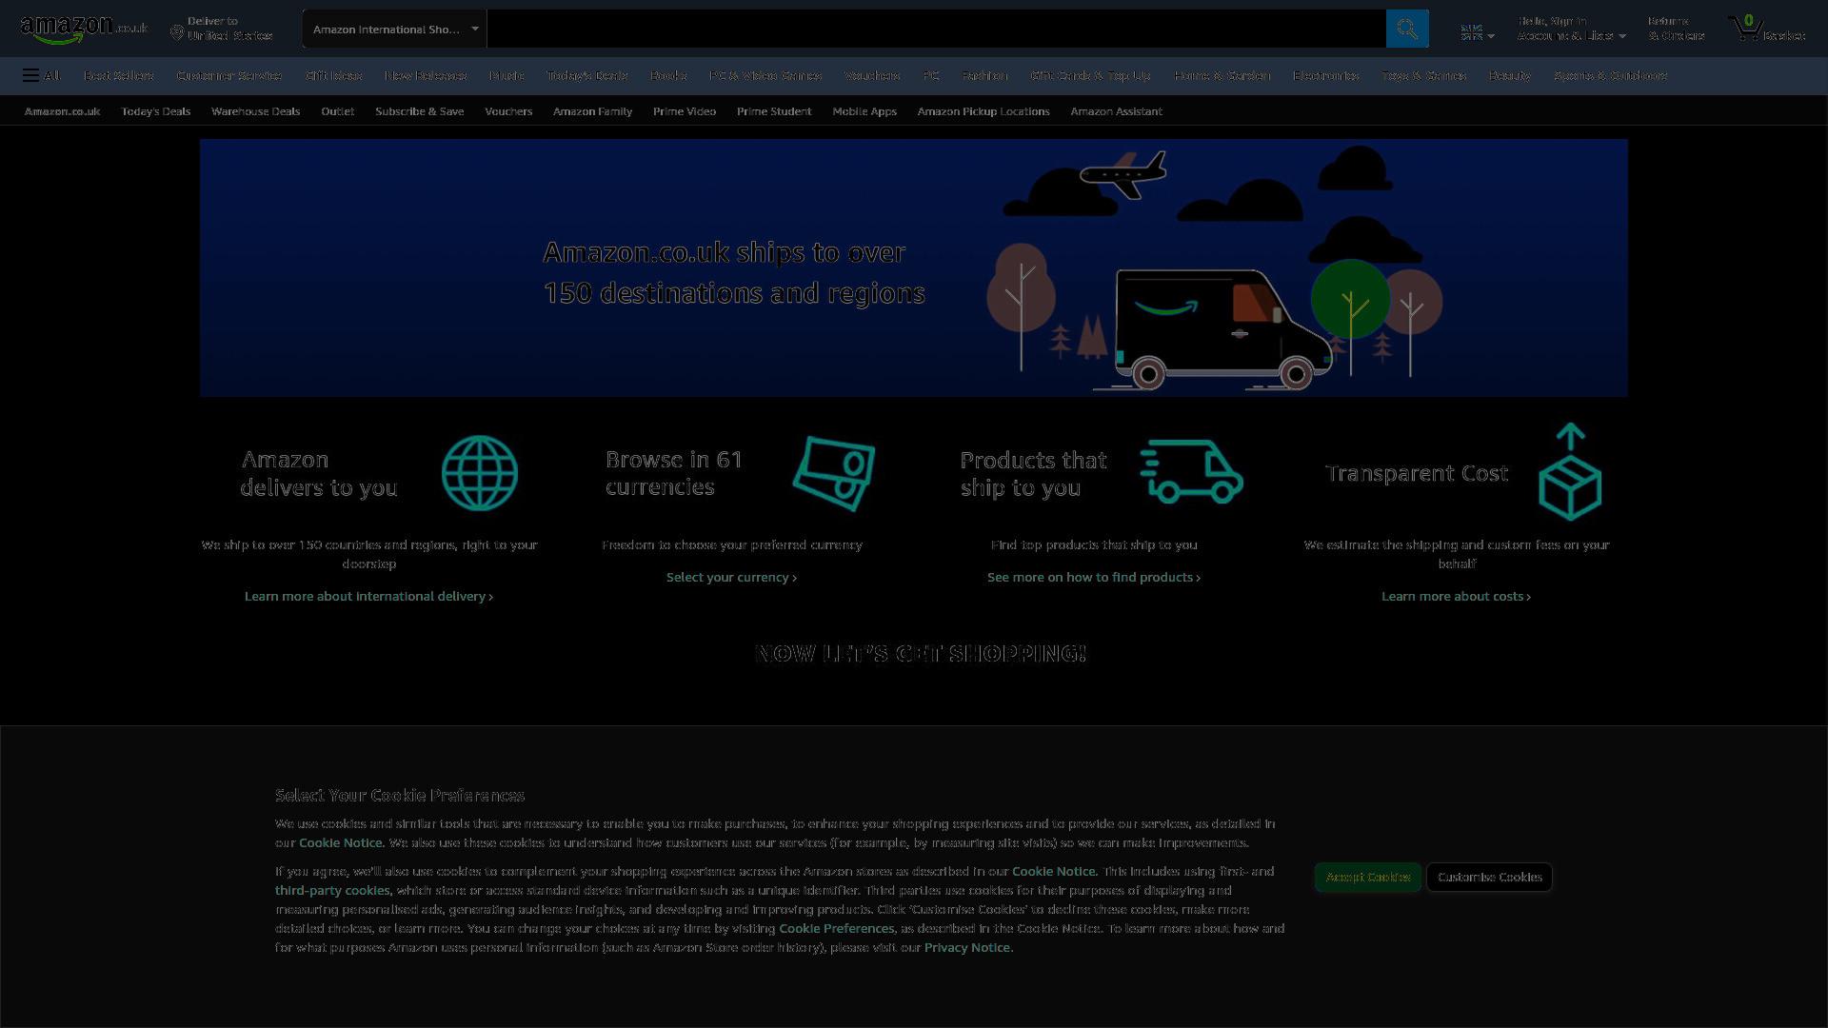This screenshot has width=1828, height=1028.
Task: Open Customer Service in nav bar
Action: [x=228, y=75]
